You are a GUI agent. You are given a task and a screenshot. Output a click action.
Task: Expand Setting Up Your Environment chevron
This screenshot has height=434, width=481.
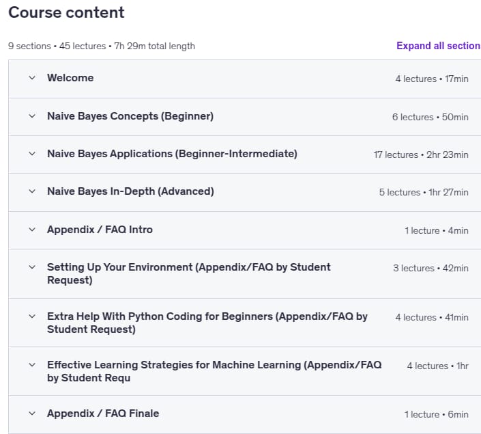[32, 267]
